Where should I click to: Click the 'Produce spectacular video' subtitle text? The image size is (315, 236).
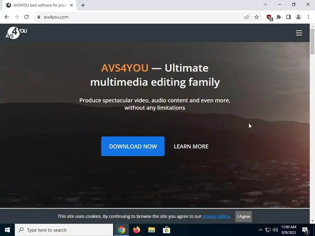coord(155,104)
